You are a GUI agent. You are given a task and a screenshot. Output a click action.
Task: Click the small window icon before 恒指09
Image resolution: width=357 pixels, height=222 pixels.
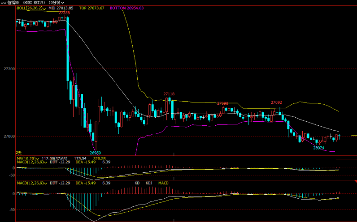click(x=3, y=3)
